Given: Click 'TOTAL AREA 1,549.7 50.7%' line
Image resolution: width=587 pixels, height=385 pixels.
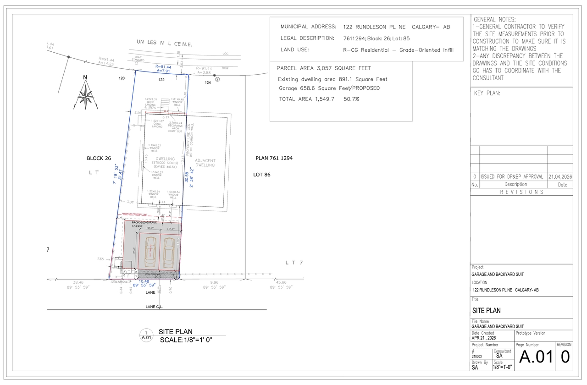Looking at the screenshot, I should pyautogui.click(x=319, y=99).
